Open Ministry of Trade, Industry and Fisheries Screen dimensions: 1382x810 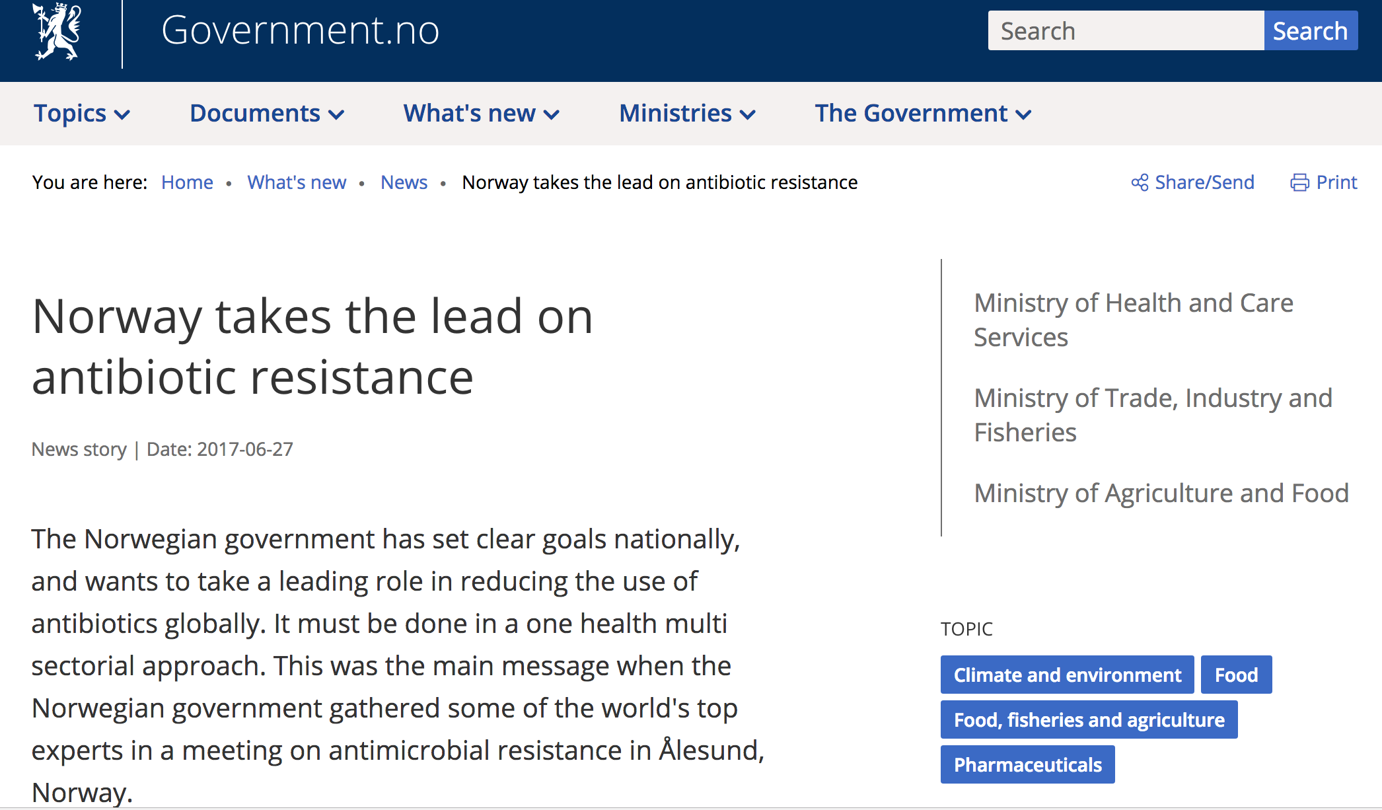[1153, 415]
